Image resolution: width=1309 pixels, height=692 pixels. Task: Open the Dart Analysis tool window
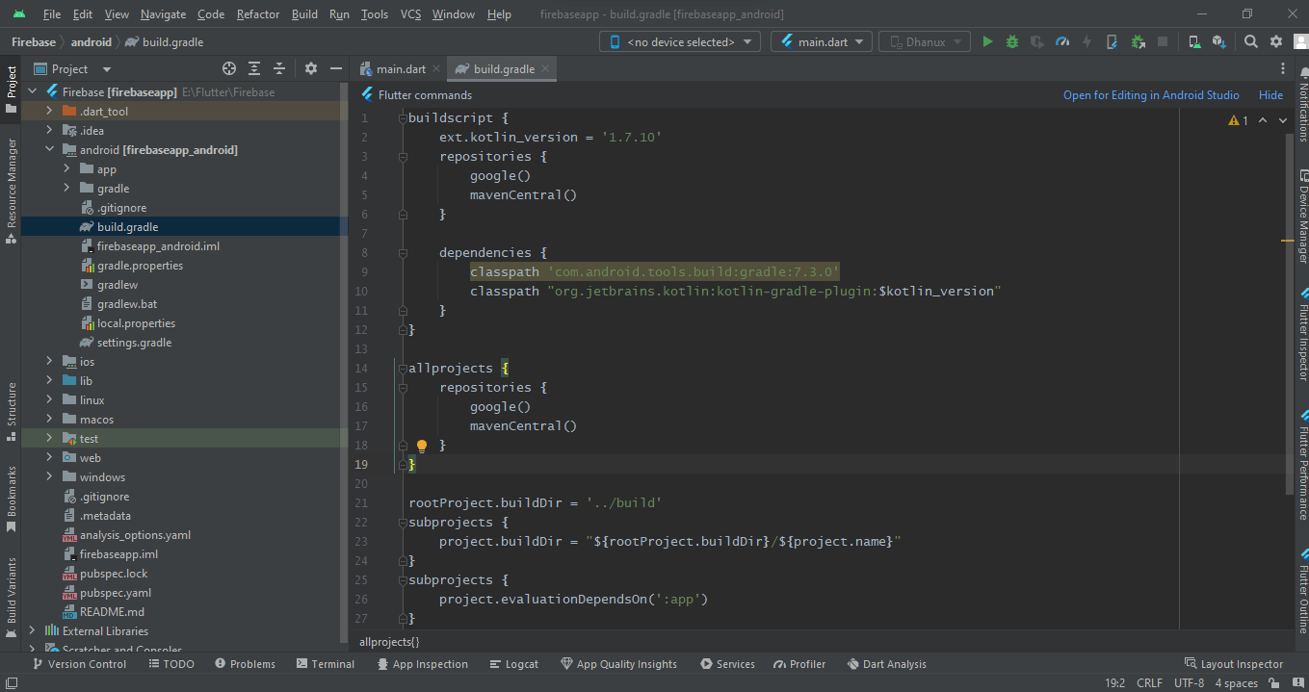tap(886, 664)
